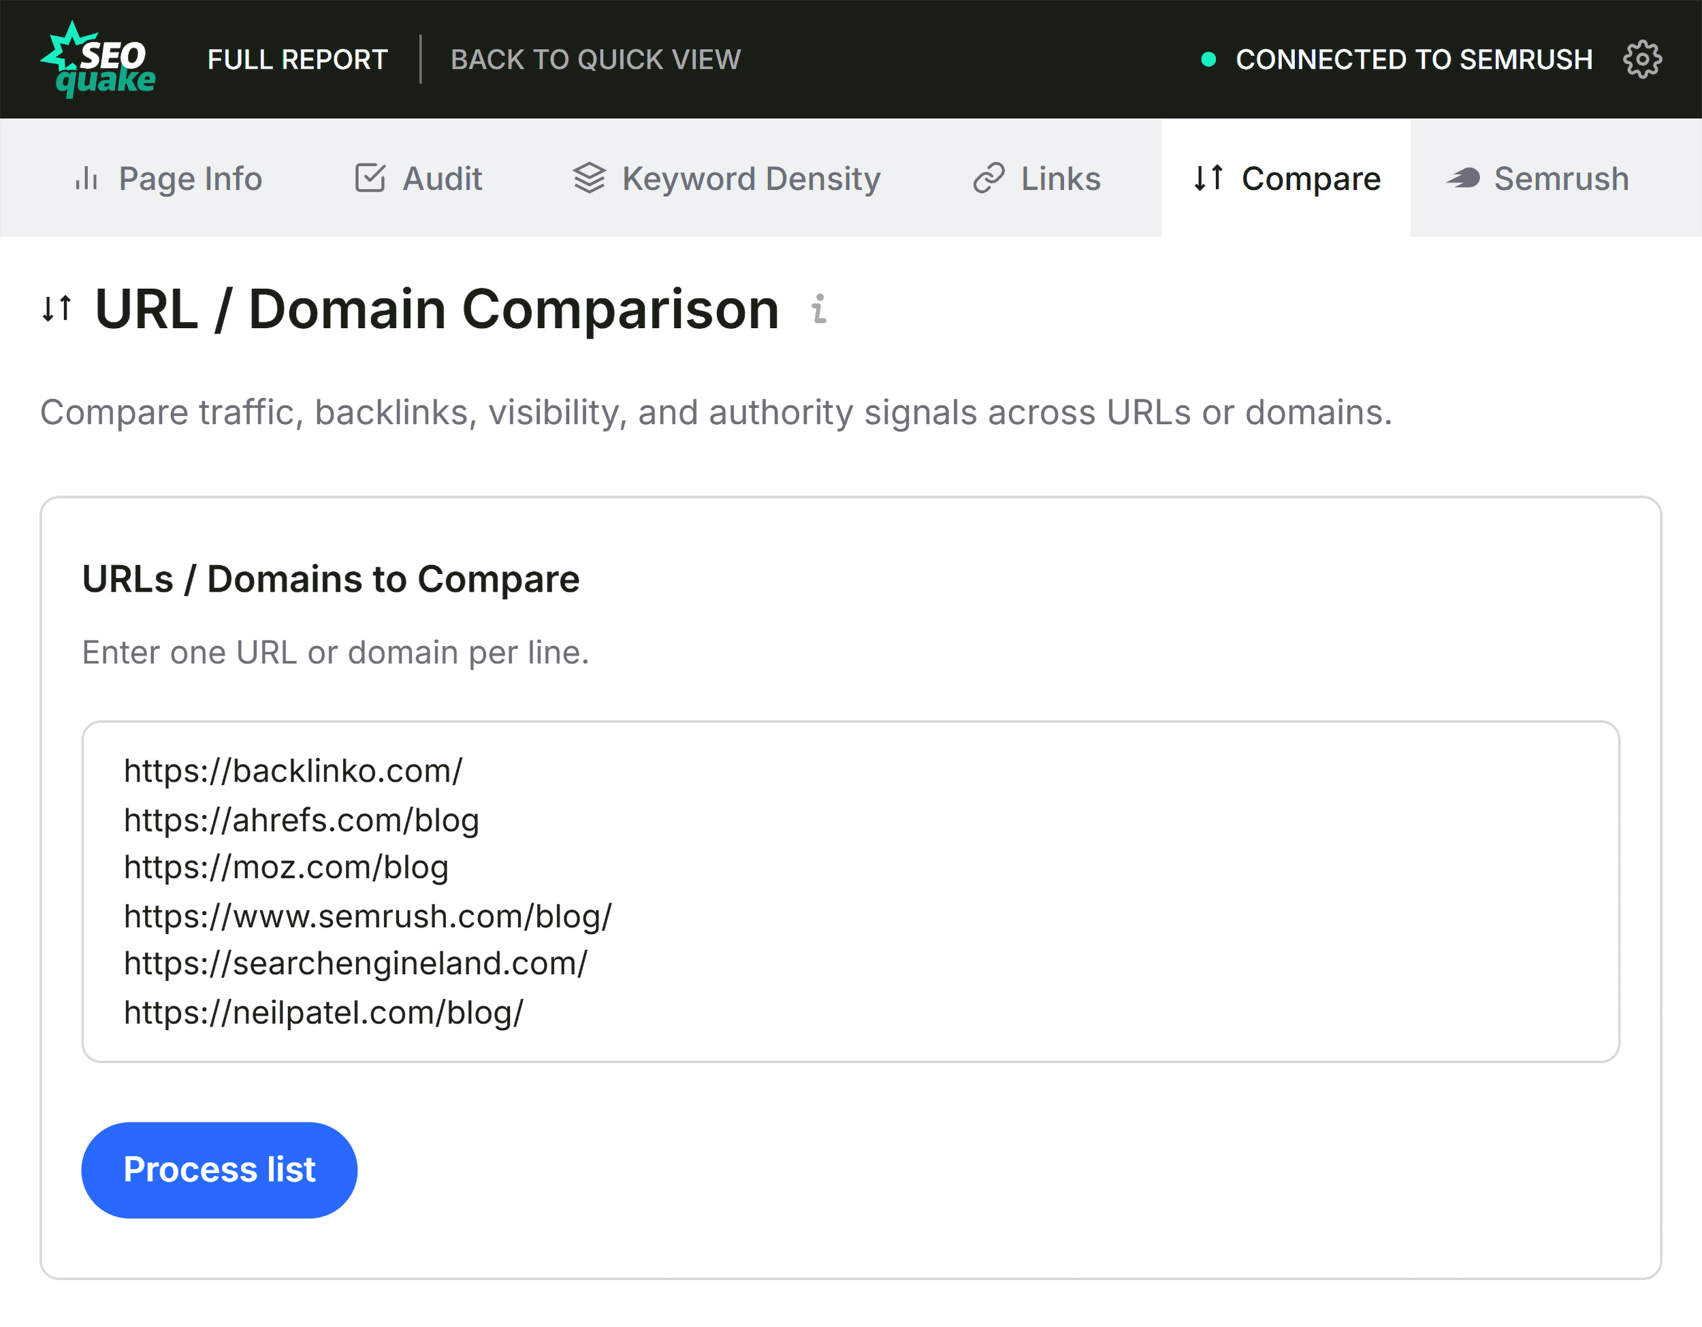Click the https://www.semrush.com/blog/ line

tap(368, 916)
